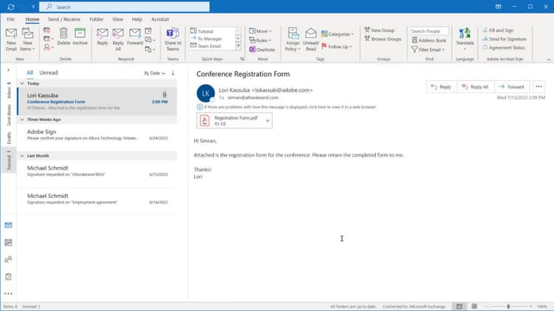Switch to Normal view in status bar
The width and height of the screenshot is (554, 311).
[459, 307]
